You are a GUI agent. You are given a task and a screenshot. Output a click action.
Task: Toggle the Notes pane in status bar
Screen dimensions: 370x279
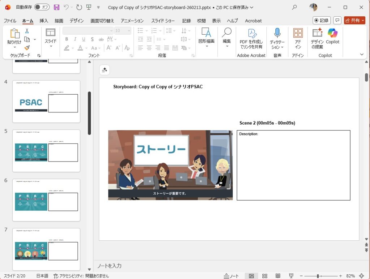coord(231,276)
